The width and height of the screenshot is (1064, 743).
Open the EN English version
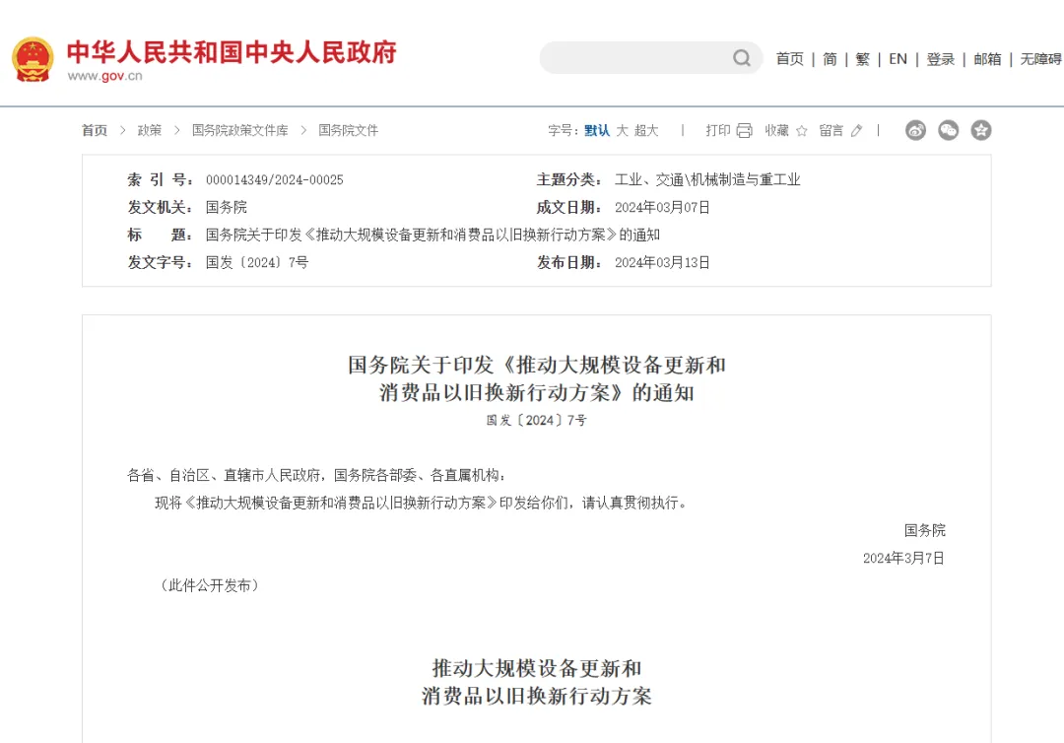(x=898, y=59)
